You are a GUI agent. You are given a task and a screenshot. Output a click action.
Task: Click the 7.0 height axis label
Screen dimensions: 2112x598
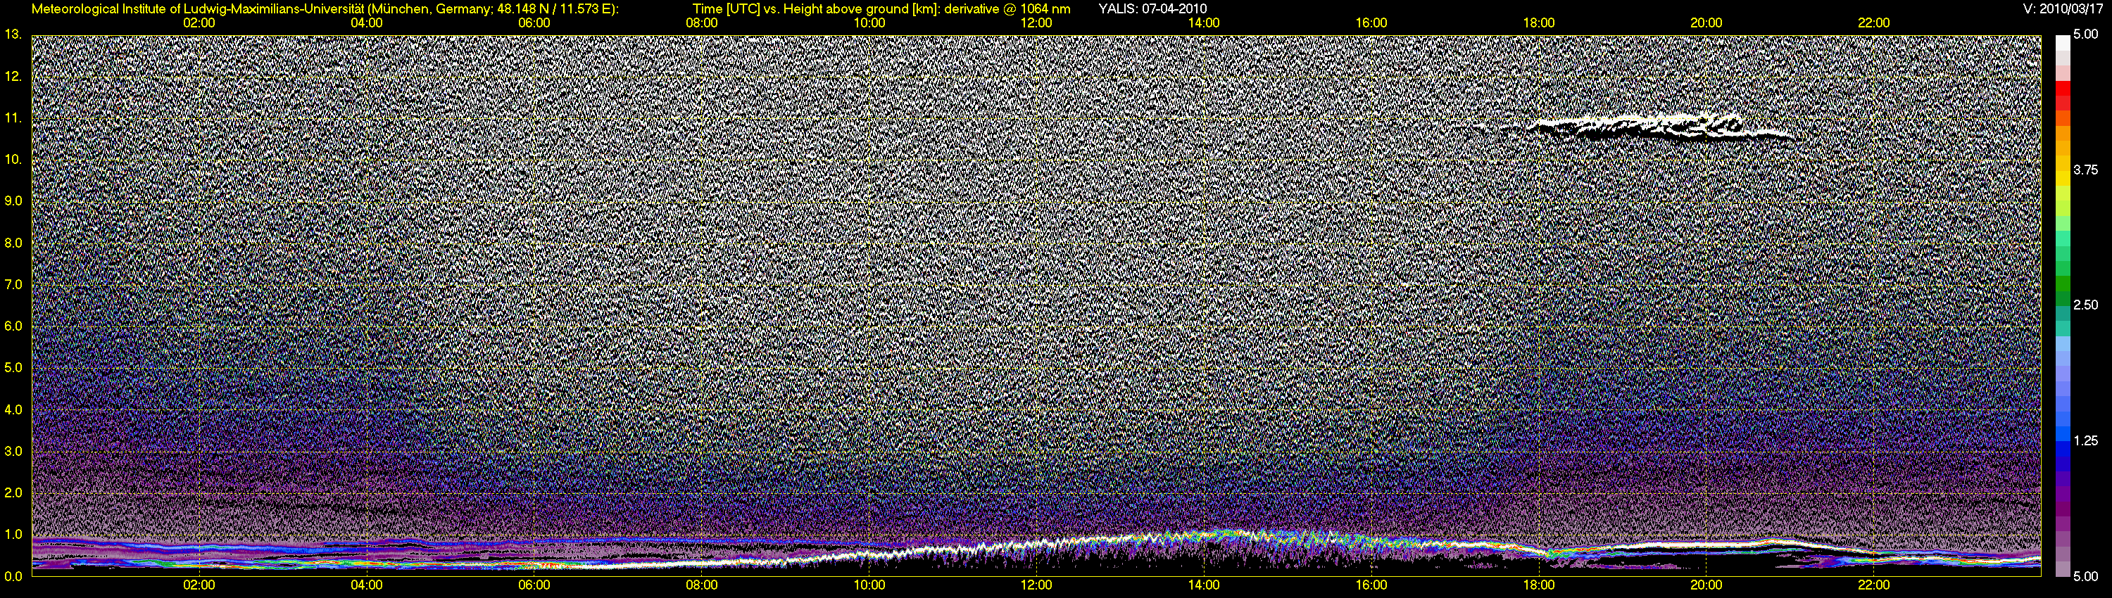13,284
